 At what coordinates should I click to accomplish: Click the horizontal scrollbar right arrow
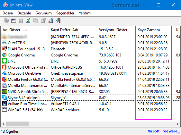[178, 124]
